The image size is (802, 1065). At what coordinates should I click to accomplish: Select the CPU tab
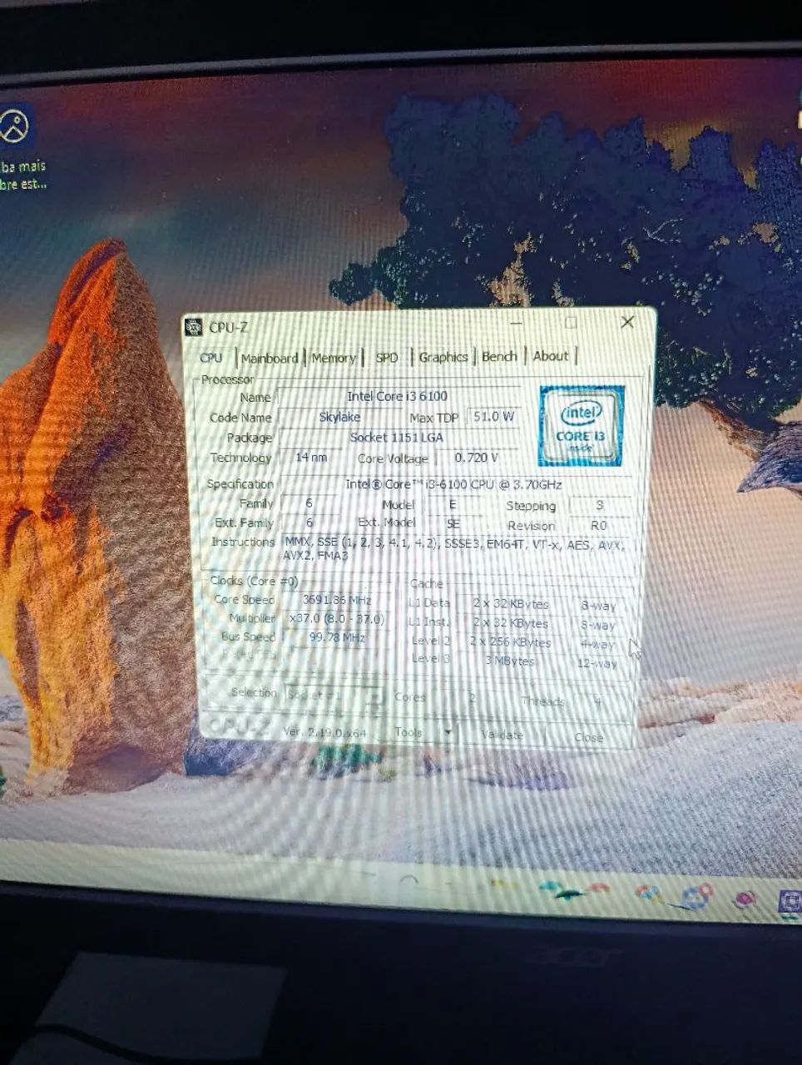(211, 358)
